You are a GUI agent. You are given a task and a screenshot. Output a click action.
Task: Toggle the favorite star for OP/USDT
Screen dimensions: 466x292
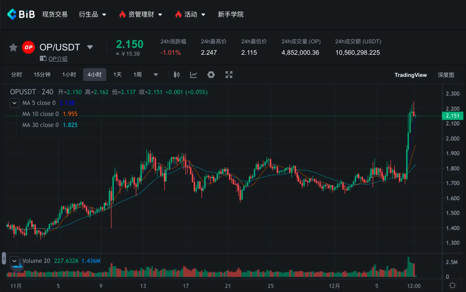click(13, 47)
